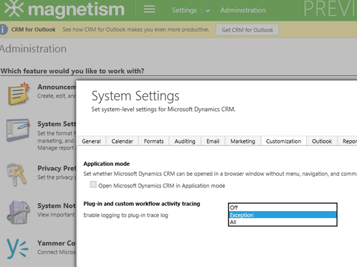This screenshot has height=267, width=357.
Task: Expand the Settings chevron dropdown
Action: [207, 11]
